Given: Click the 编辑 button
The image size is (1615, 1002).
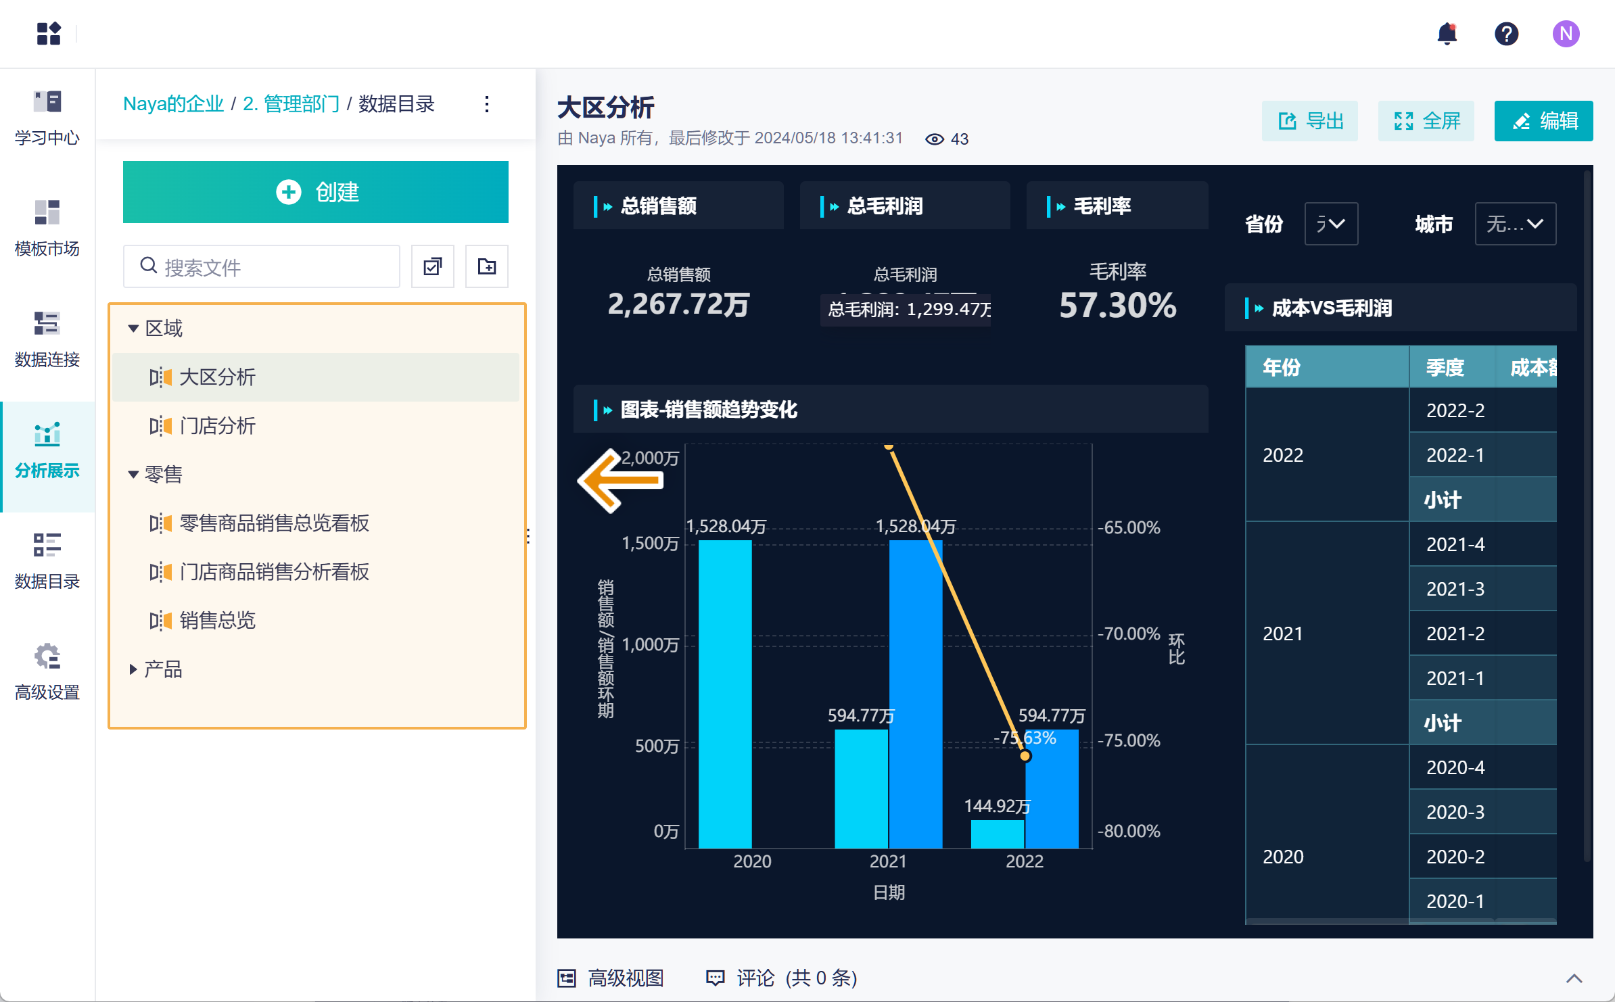Looking at the screenshot, I should 1543,121.
